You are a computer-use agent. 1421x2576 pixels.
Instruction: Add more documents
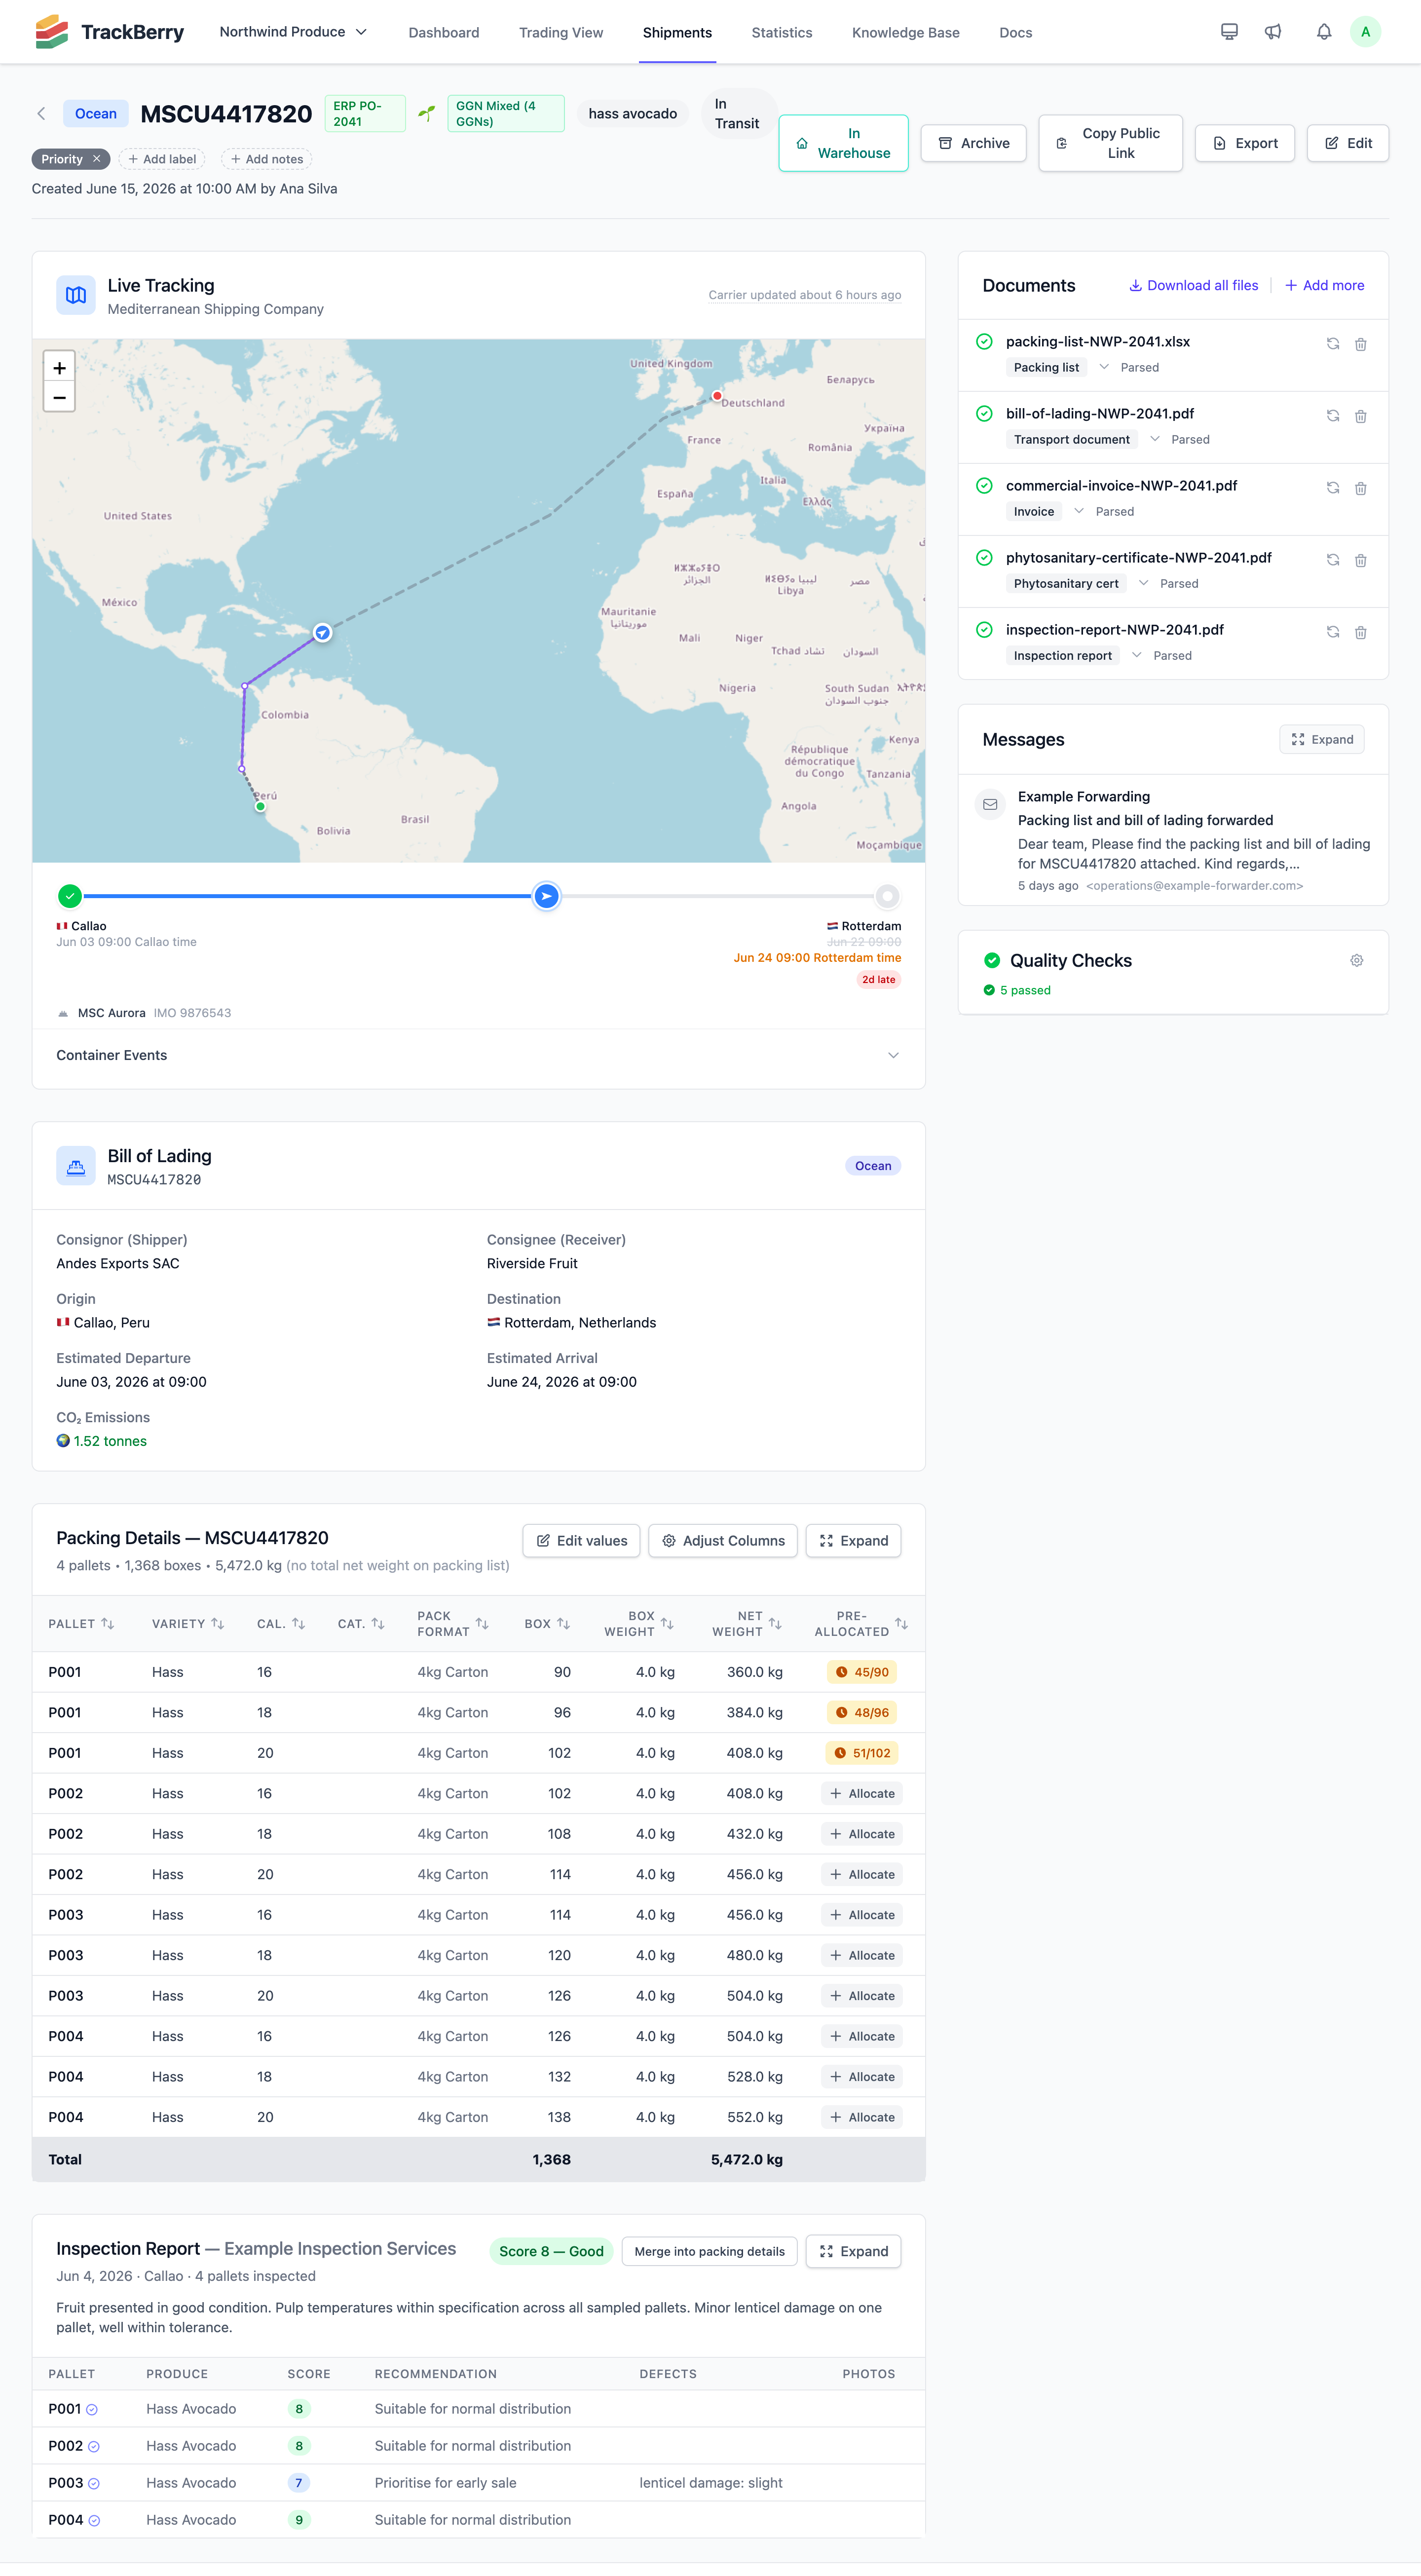pyautogui.click(x=1324, y=286)
